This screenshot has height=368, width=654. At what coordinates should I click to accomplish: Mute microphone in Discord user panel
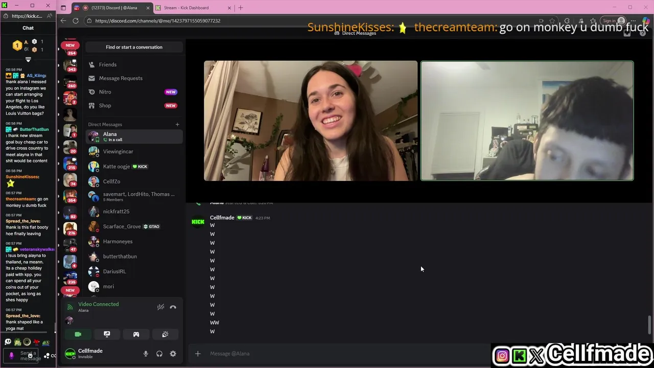coord(146,354)
